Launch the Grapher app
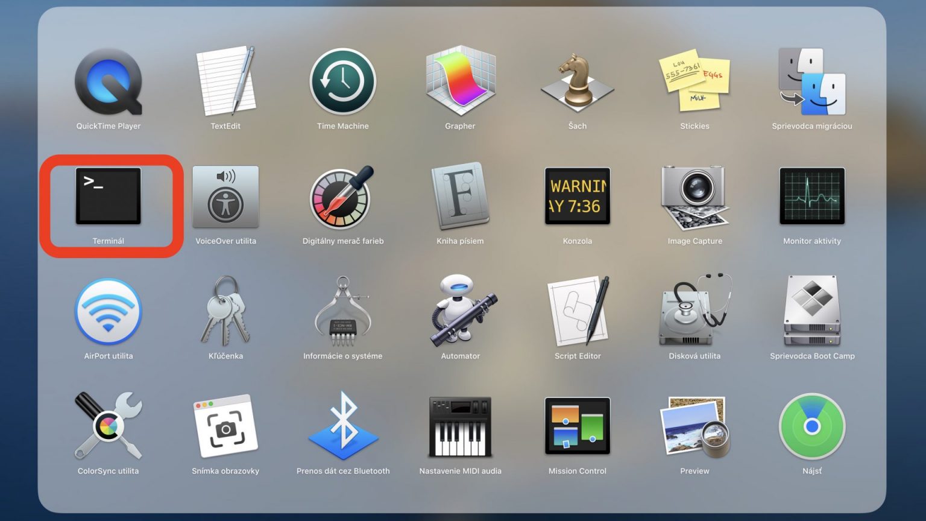This screenshot has height=521, width=926. coord(460,81)
